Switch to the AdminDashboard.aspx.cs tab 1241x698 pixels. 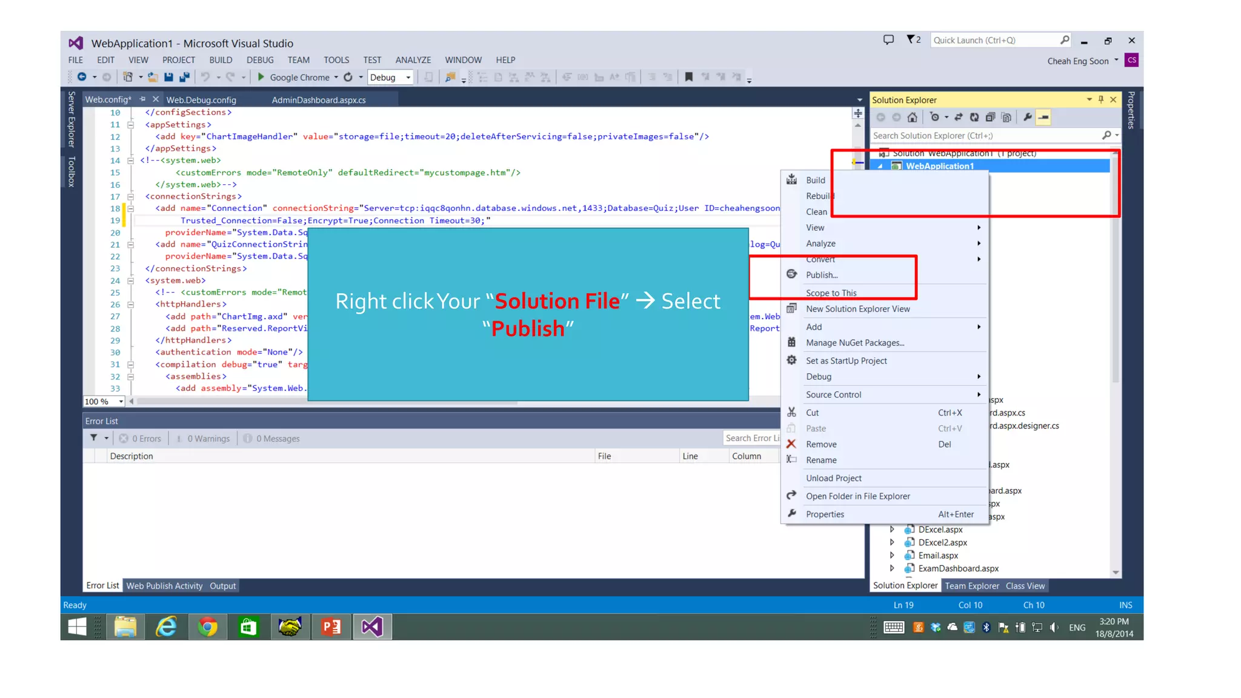point(319,100)
